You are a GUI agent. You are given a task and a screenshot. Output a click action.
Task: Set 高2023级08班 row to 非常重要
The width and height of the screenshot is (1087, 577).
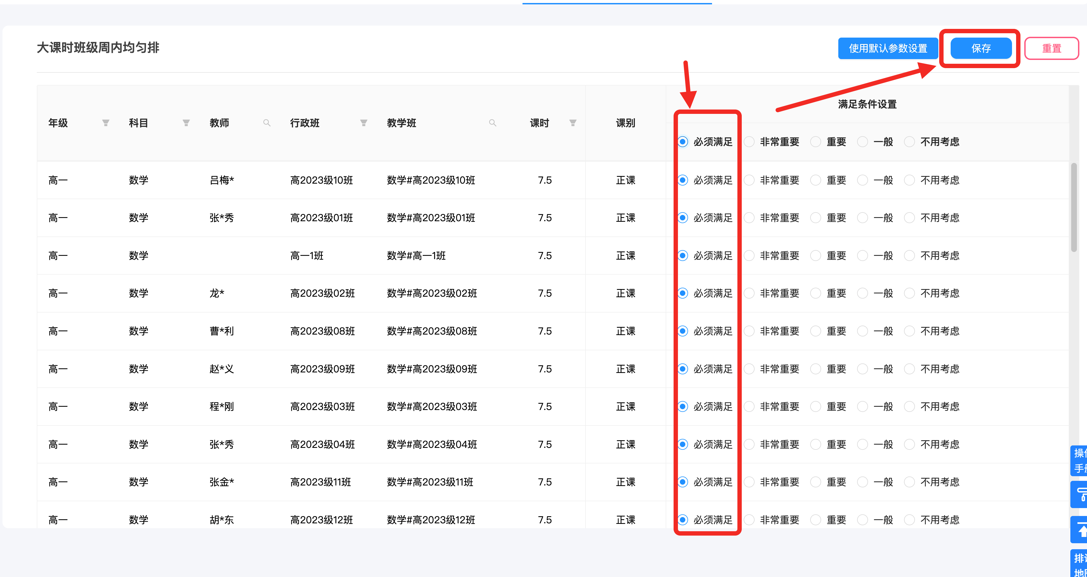(x=749, y=331)
